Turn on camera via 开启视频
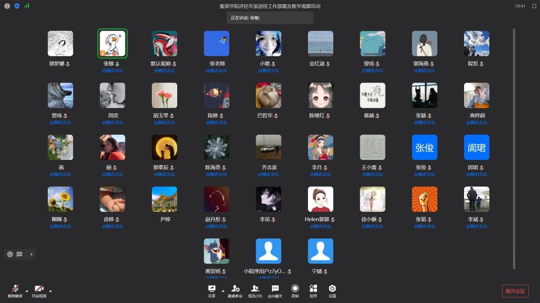The image size is (540, 303). tap(39, 290)
